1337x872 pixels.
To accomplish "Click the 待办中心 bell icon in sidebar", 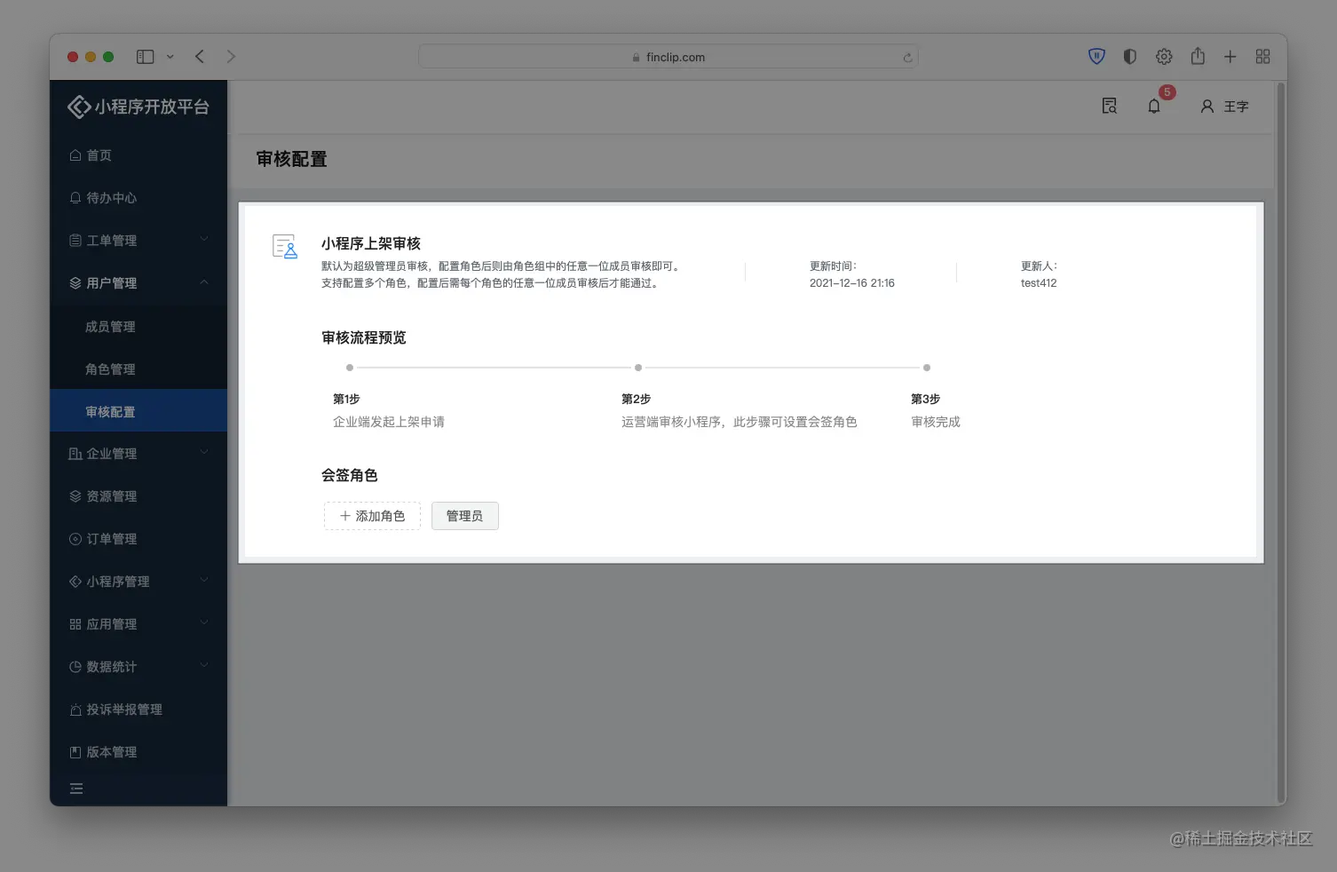I will click(75, 198).
